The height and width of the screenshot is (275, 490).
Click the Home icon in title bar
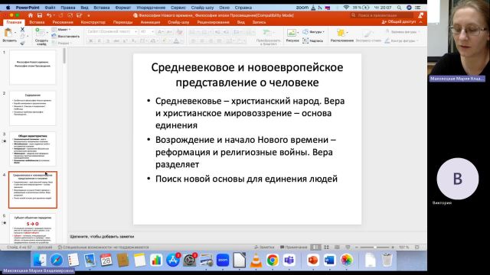pos(31,15)
